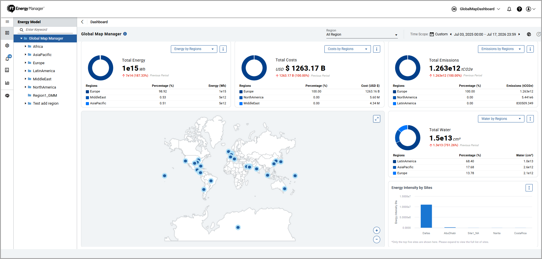This screenshot has height=259, width=542.
Task: Select Region1_GMM in the tree
Action: (x=45, y=96)
